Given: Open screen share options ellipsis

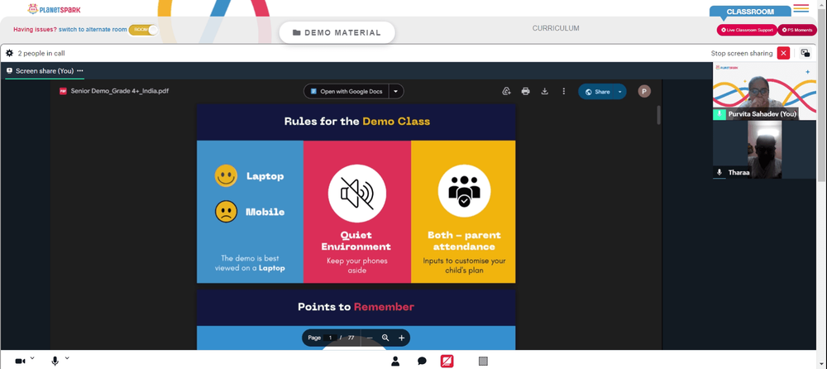Looking at the screenshot, I should coord(80,70).
